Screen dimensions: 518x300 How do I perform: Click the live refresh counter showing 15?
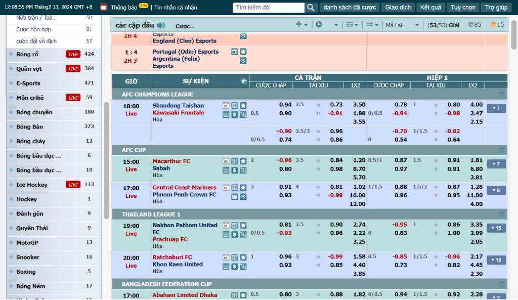click(x=497, y=25)
